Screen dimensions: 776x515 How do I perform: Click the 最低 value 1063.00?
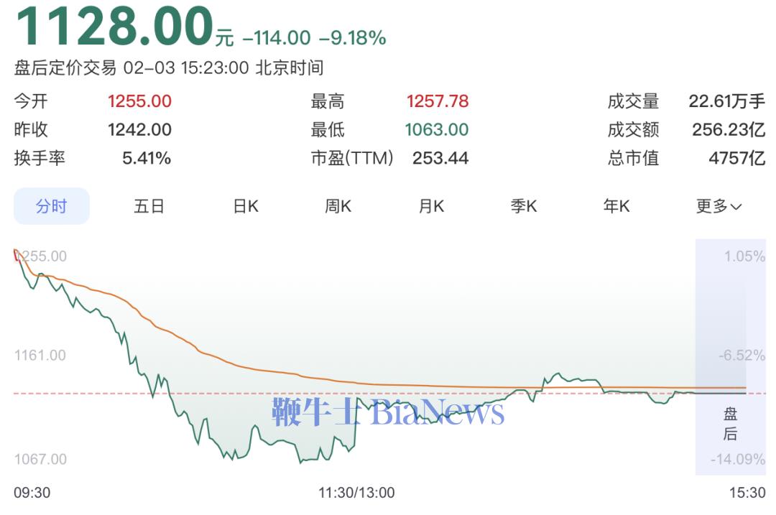[436, 130]
